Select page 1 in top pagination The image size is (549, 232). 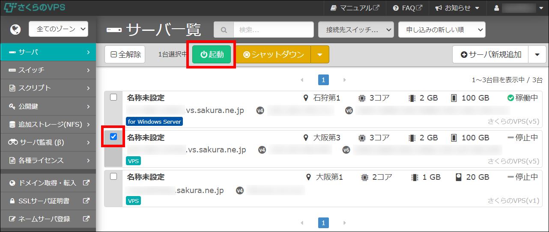(323, 80)
